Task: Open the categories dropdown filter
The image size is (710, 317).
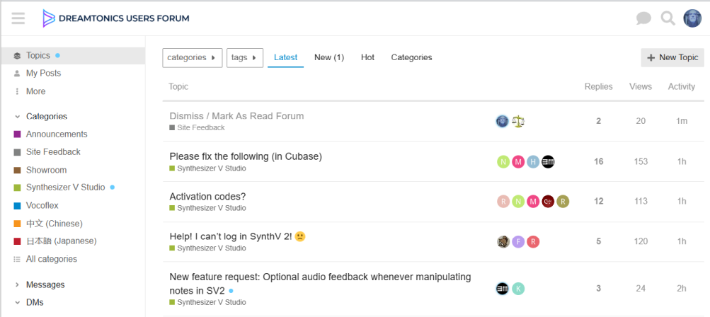Action: (193, 58)
